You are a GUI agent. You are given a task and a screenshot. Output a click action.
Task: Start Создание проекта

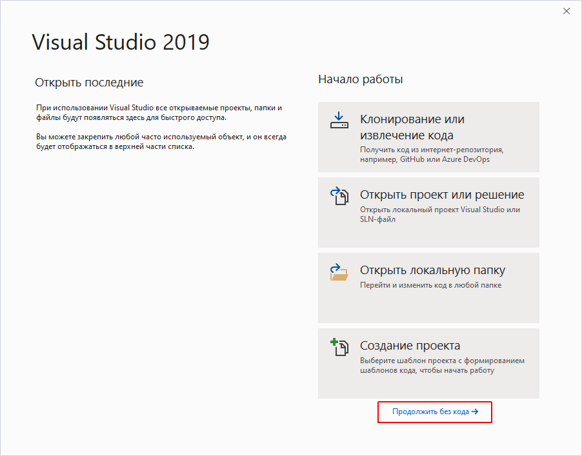point(410,346)
